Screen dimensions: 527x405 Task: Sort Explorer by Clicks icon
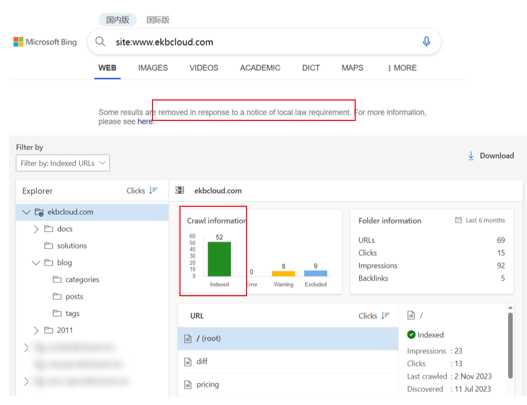(x=154, y=191)
